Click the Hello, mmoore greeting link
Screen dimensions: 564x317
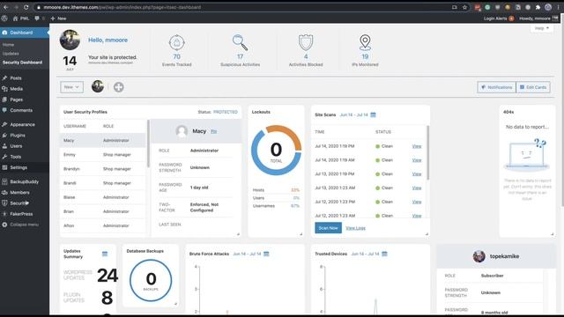pyautogui.click(x=108, y=40)
